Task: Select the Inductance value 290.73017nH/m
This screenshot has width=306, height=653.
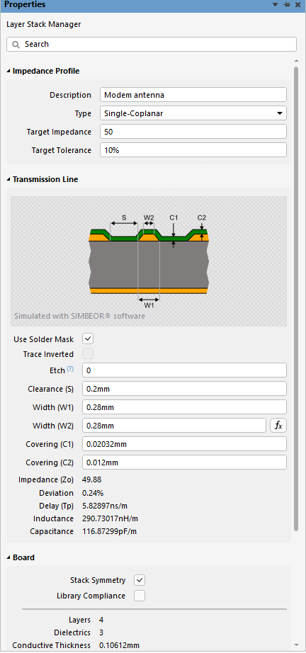Action: pyautogui.click(x=109, y=519)
